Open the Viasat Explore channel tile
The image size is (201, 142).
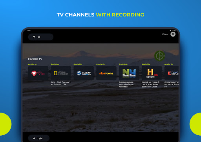pos(172,73)
